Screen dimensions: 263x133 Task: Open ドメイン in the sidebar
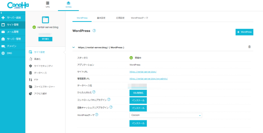click(x=13, y=46)
